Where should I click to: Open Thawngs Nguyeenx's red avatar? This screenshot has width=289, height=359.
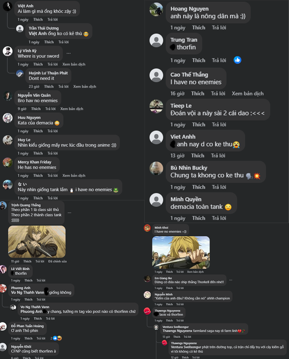coord(147,311)
